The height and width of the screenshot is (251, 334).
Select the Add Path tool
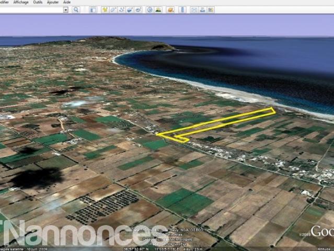coord(122,10)
